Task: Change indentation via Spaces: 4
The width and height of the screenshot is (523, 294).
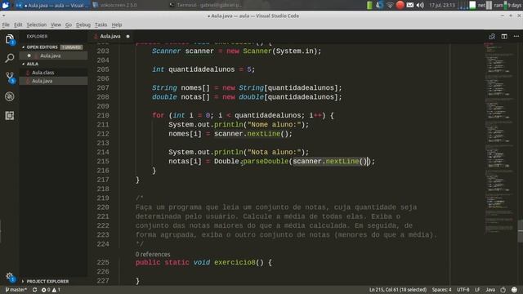Action: click(441, 290)
